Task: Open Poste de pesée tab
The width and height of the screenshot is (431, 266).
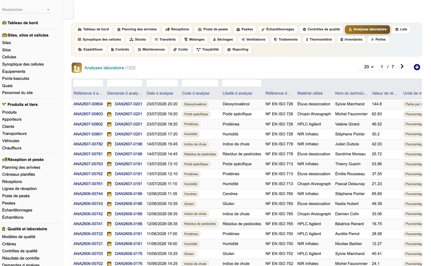Action: (x=213, y=29)
